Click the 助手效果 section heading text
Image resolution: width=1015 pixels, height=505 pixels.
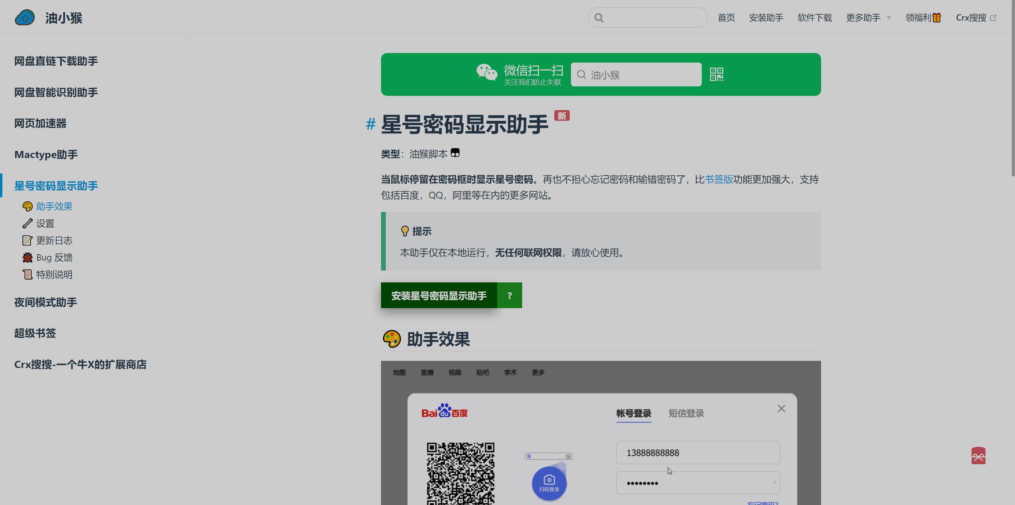tap(439, 339)
